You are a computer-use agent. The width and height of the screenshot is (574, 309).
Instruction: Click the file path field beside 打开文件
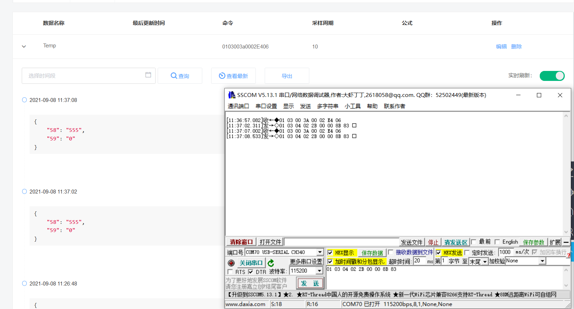pos(342,242)
